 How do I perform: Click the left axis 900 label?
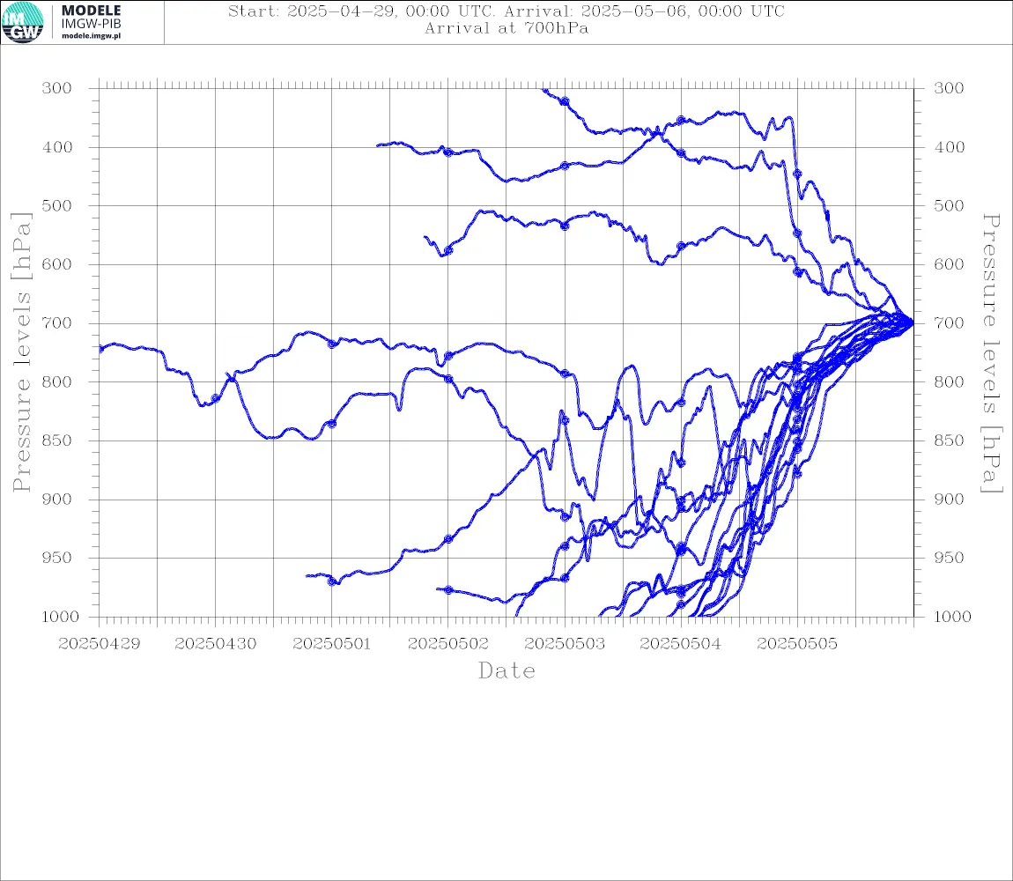click(x=57, y=500)
